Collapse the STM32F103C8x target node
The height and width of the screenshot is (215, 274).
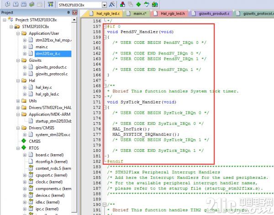(x=11, y=27)
